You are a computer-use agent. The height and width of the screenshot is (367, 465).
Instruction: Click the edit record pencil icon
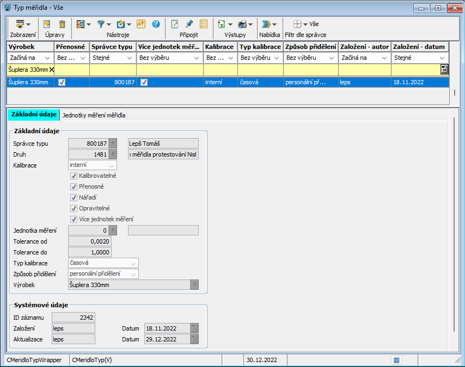tap(47, 24)
